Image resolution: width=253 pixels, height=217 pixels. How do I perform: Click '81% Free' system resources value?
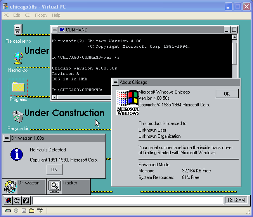pyautogui.click(x=191, y=177)
